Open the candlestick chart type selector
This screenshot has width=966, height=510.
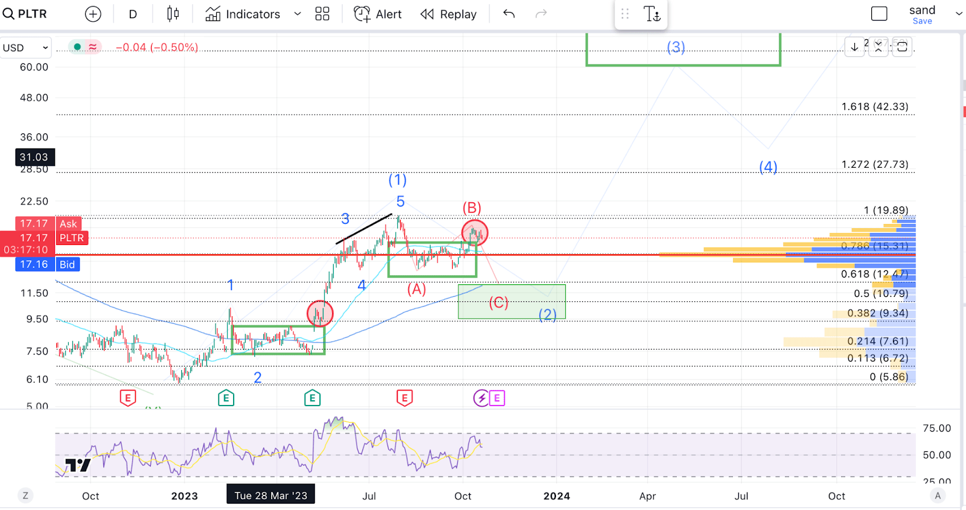pyautogui.click(x=173, y=14)
